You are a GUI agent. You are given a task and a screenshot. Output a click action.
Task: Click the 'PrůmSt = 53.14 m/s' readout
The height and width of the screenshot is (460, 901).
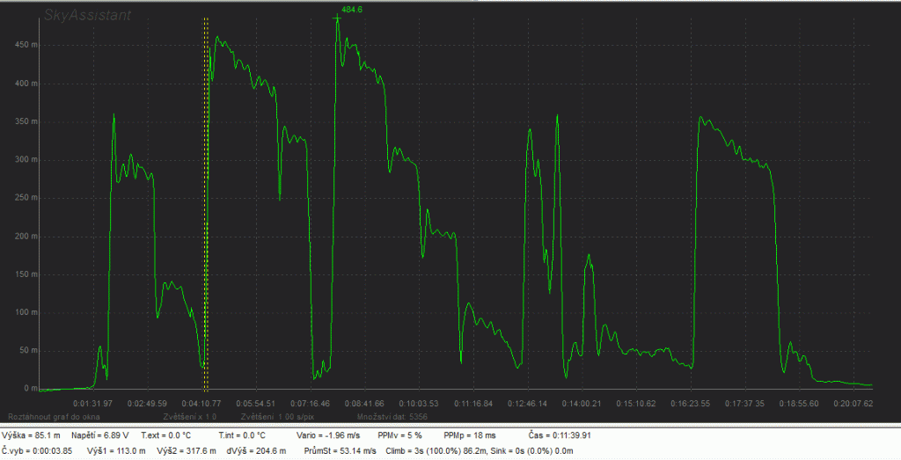340,450
